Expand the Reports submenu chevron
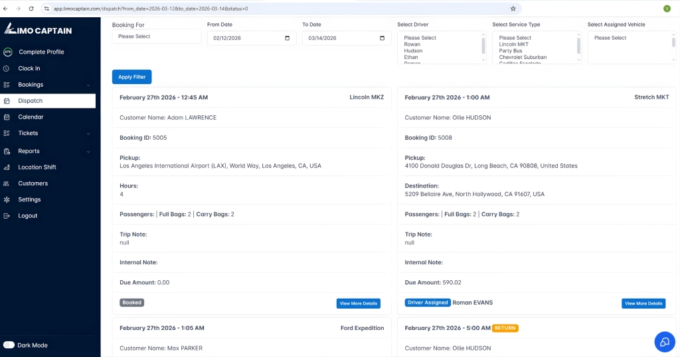Image resolution: width=680 pixels, height=357 pixels. [x=88, y=151]
